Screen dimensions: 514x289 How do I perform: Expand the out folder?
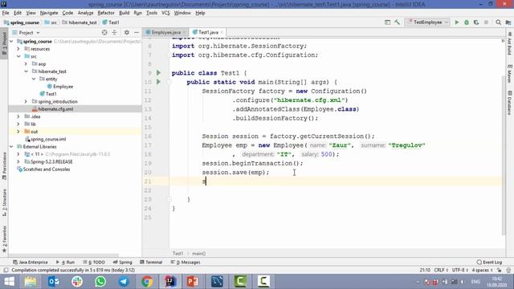pyautogui.click(x=18, y=132)
